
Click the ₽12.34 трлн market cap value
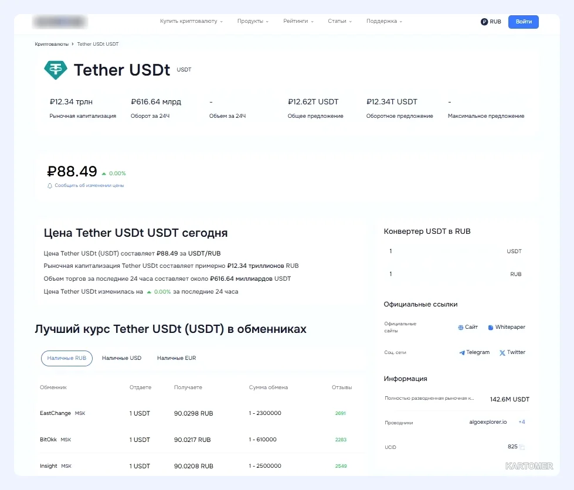pyautogui.click(x=71, y=102)
